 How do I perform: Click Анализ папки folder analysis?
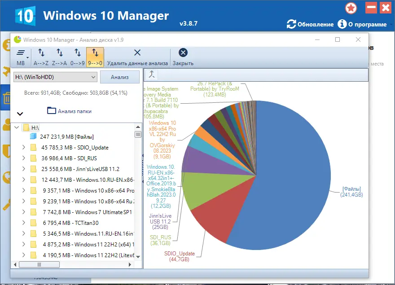tap(69, 111)
